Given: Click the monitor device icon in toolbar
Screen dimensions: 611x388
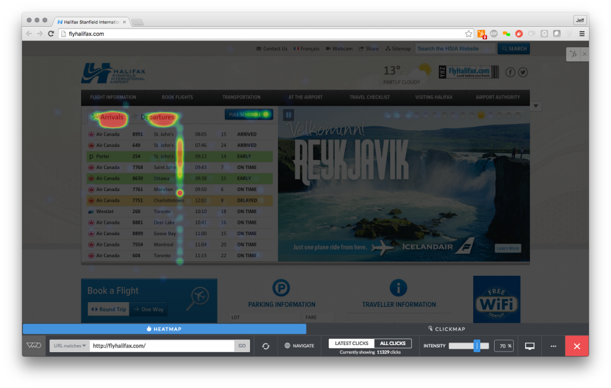Looking at the screenshot, I should [x=530, y=346].
